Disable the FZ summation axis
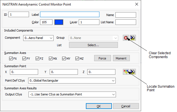The height and width of the screenshot is (112, 177). click(x=37, y=59)
